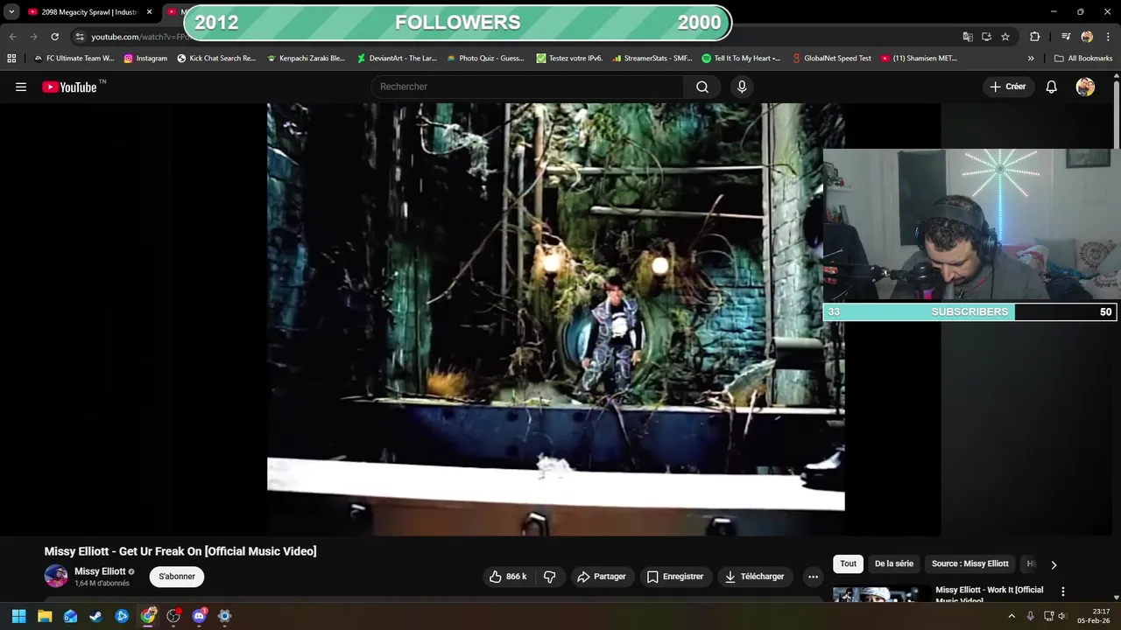Image resolution: width=1121 pixels, height=630 pixels.
Task: Reload the page in the browser
Action: pyautogui.click(x=54, y=37)
